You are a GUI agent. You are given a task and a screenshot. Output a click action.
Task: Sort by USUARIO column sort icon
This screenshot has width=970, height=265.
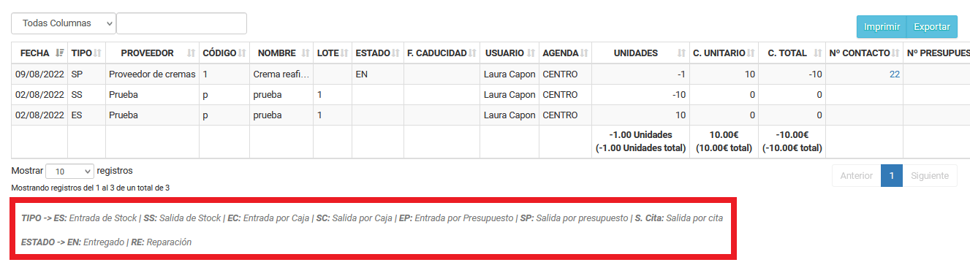(x=531, y=53)
